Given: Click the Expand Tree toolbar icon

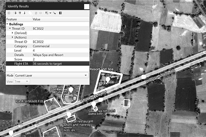Looking at the screenshot, I should point(15,13).
